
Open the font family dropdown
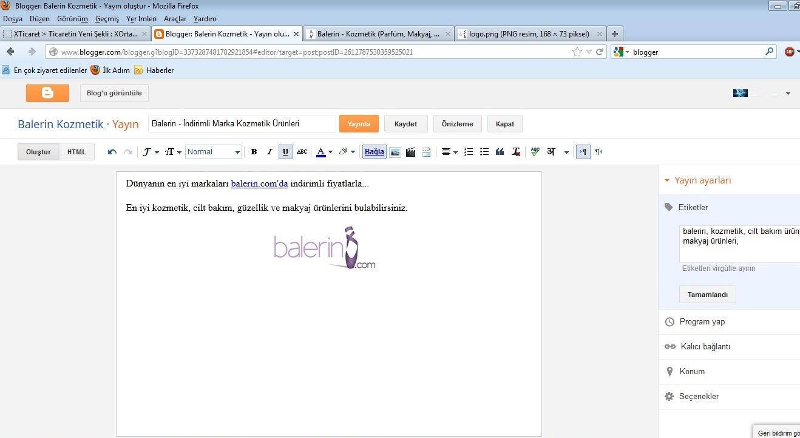coord(151,152)
